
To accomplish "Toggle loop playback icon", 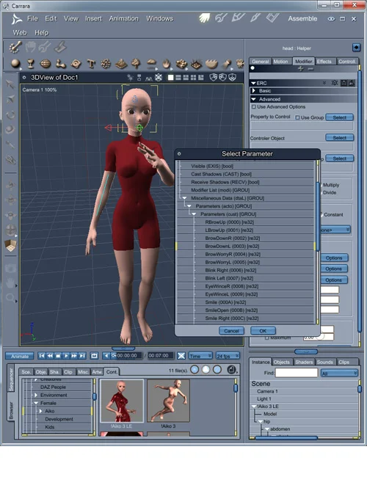I will tap(94, 356).
